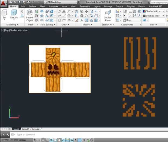
Task: Toggle 3D Object Snap in status bar
Action: tap(59, 140)
